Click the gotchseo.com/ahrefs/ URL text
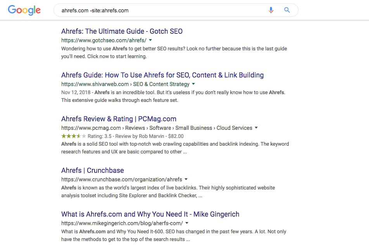Image resolution: width=369 pixels, height=248 pixels. pos(104,40)
